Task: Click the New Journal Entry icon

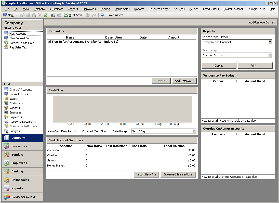Action: [x=6, y=38]
